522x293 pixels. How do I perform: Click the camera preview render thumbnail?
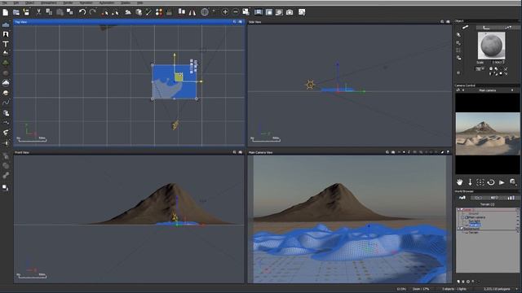click(488, 133)
